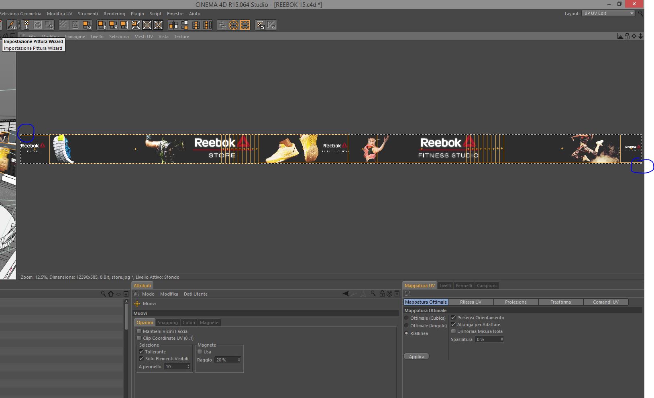Viewport: 654px width, 398px height.
Task: Click the checkerboard with checkmark icon
Action: pyautogui.click(x=260, y=25)
